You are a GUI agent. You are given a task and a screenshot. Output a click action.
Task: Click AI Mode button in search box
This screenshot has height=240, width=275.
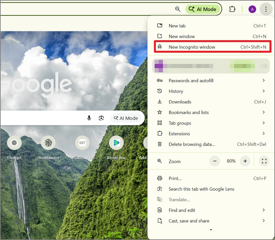pos(126,118)
